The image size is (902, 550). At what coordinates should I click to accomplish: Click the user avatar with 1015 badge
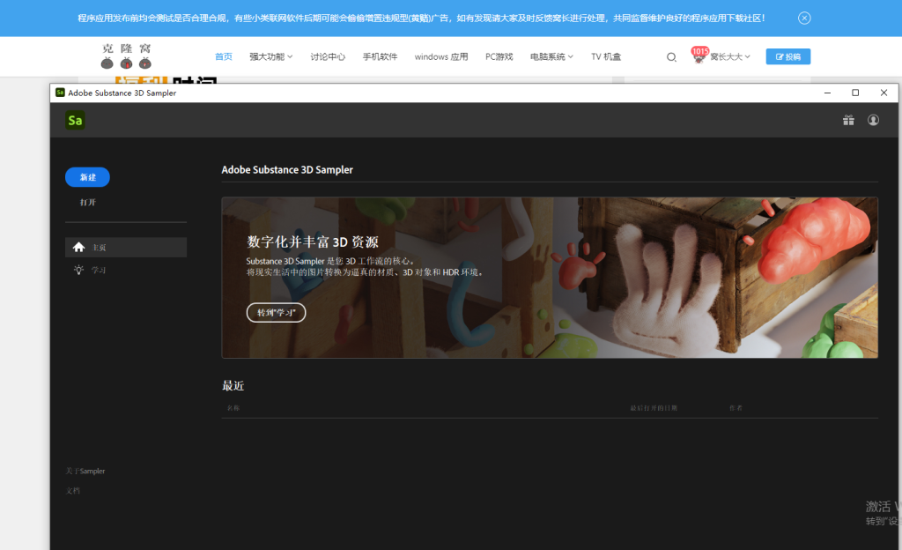[699, 56]
